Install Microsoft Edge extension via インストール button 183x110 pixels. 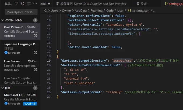pyautogui.click(x=30, y=104)
